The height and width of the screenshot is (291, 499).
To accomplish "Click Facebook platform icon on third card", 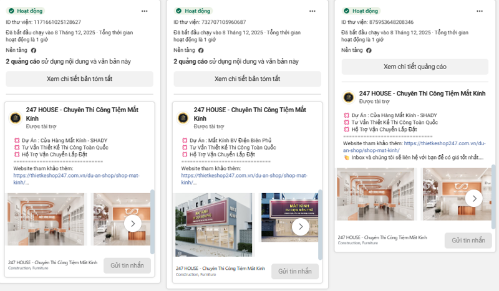I will [x=369, y=50].
